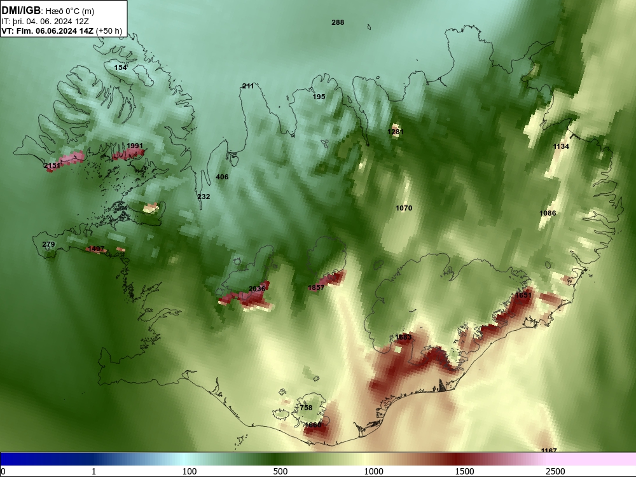Screen dimensions: 636x477
Task: Click the 154 elevation label in Westfjords
Action: (120, 67)
